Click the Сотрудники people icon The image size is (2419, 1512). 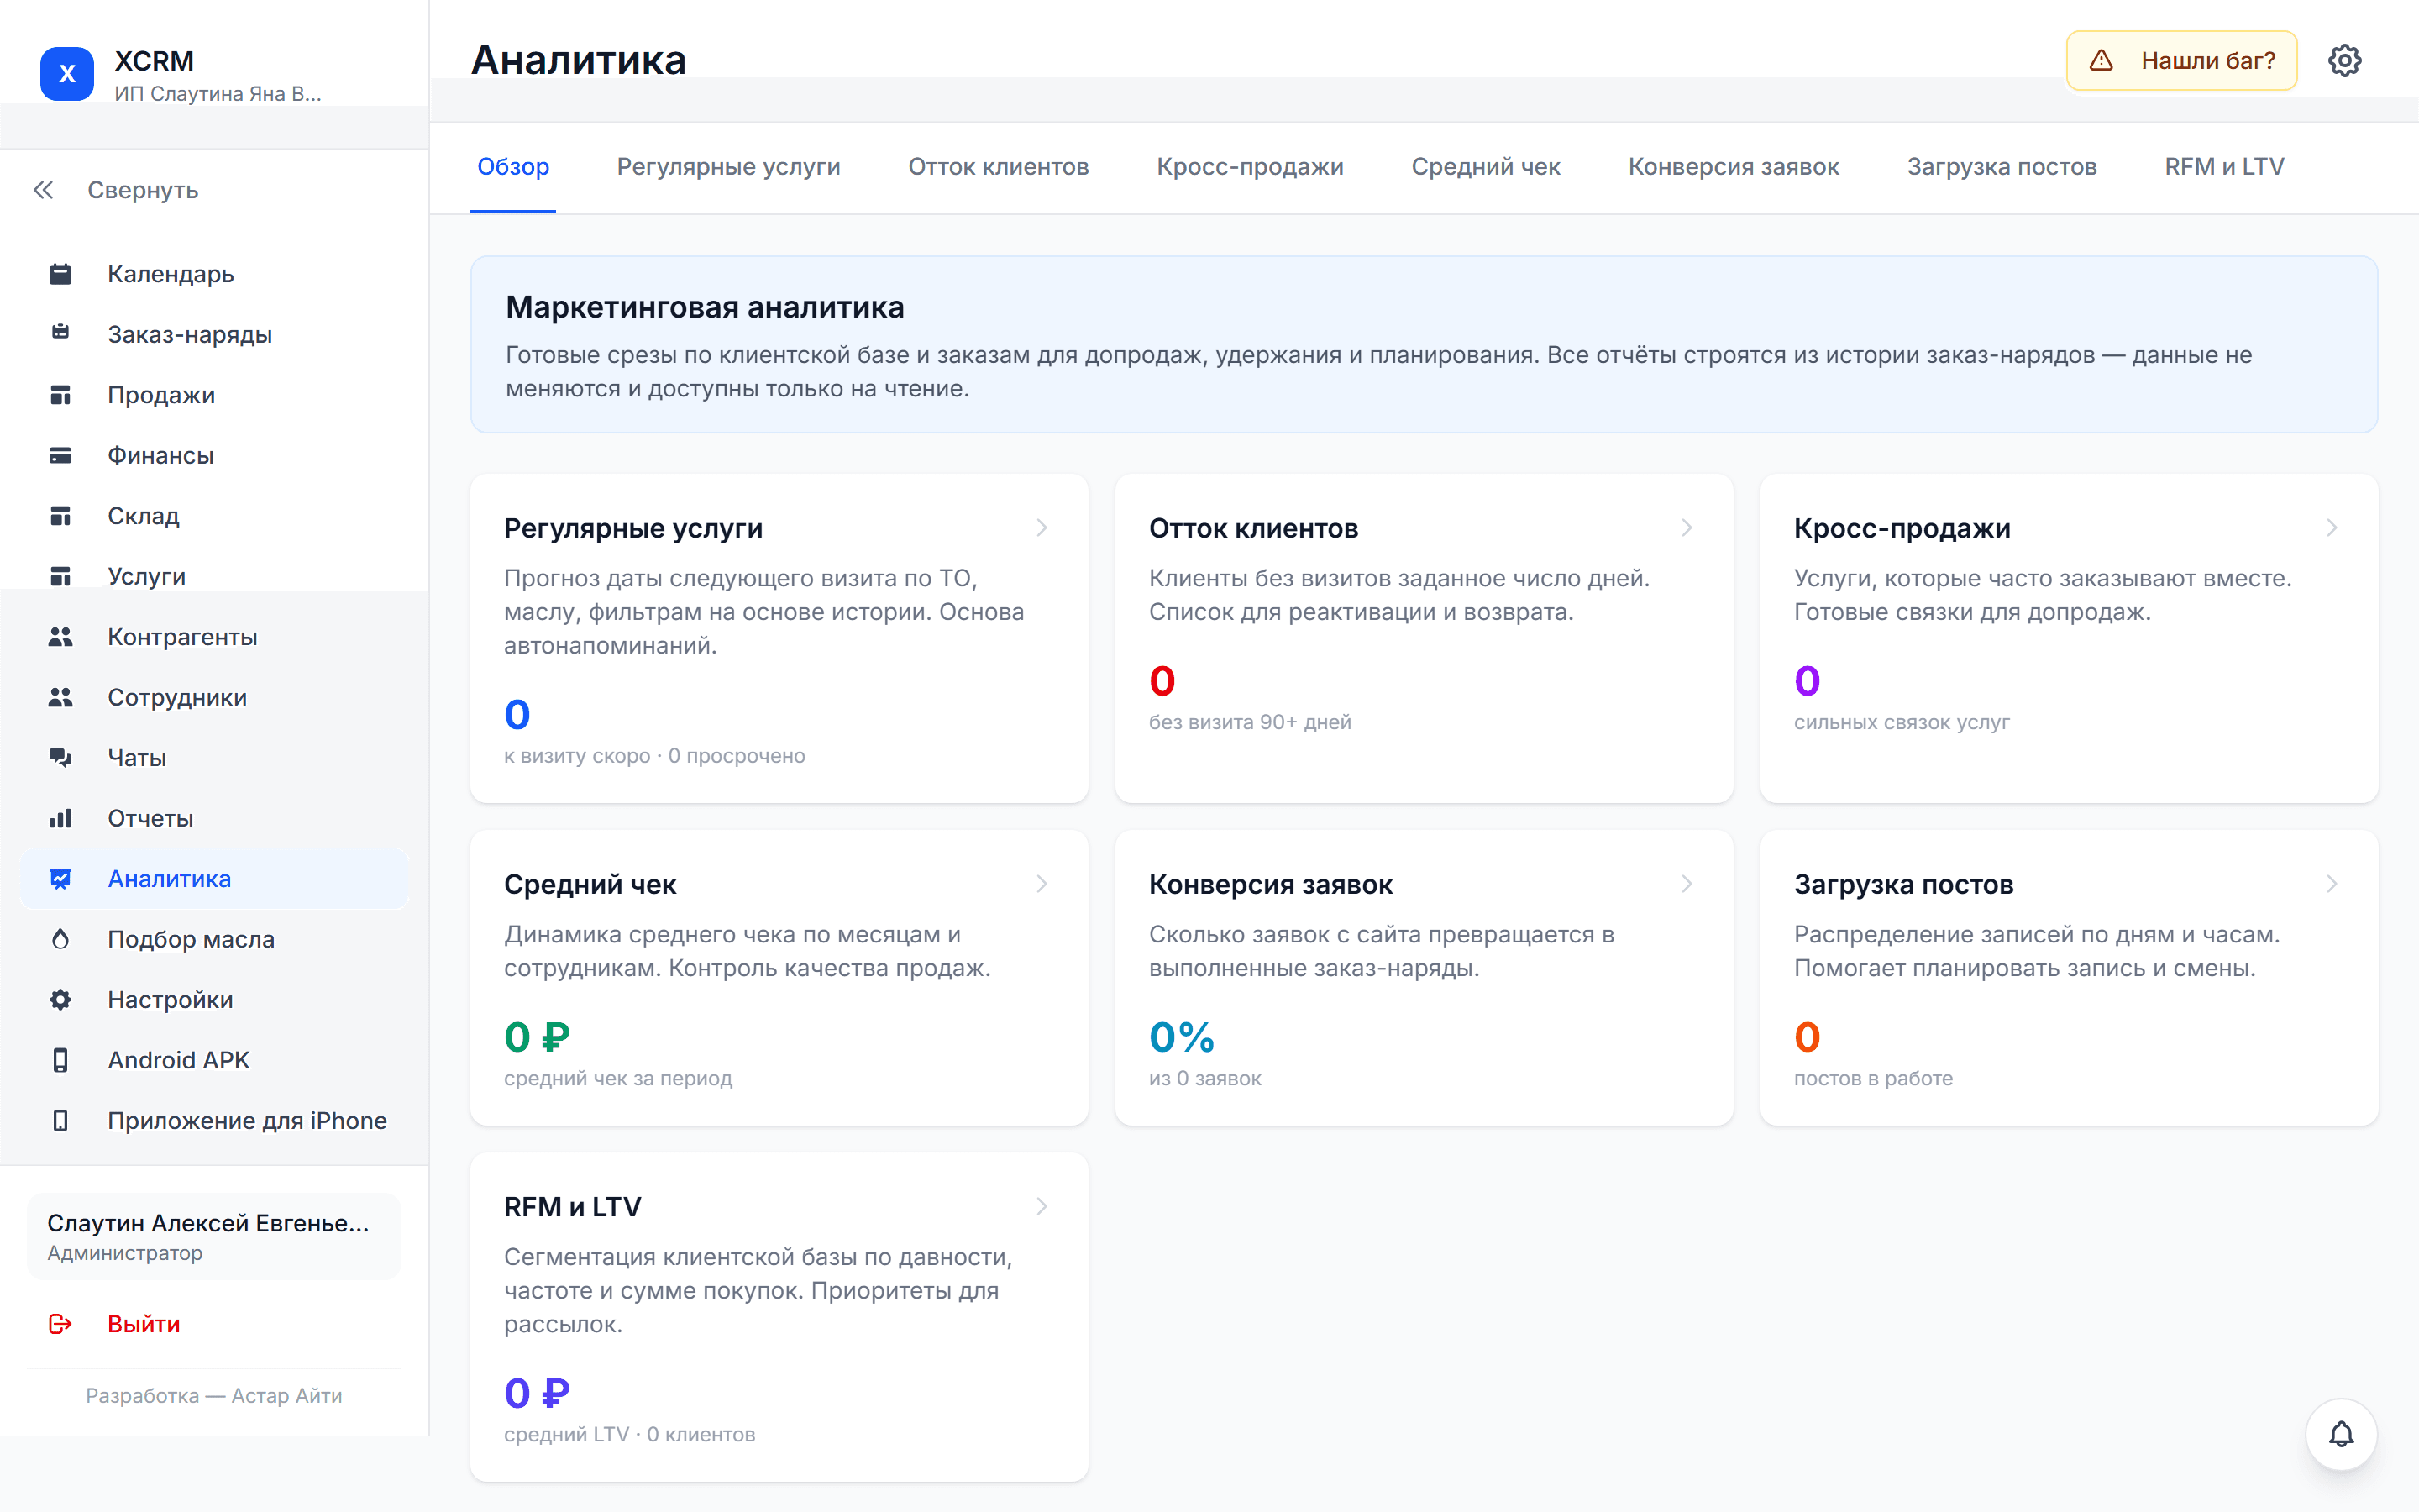click(60, 697)
